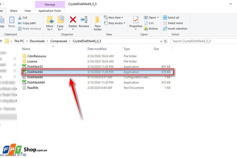Click the Manage contextual tab
This screenshot has height=158, width=237.
50,4
